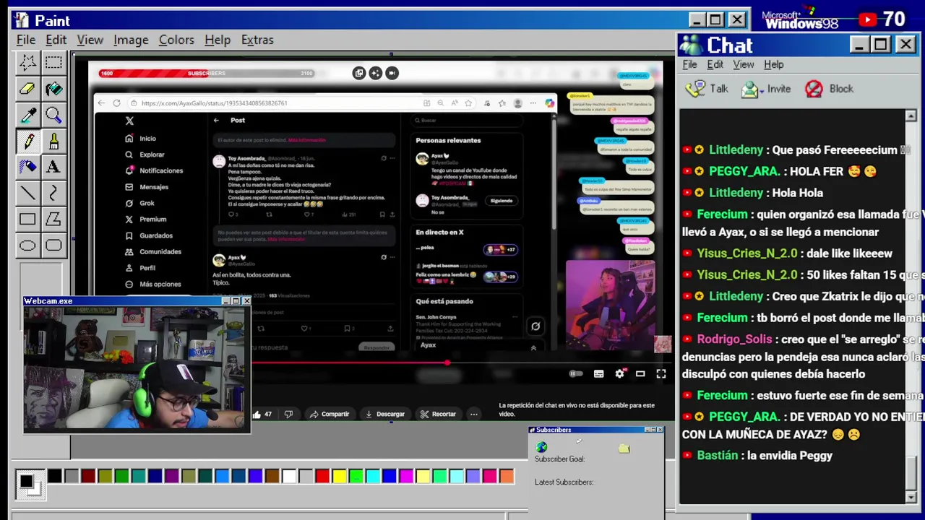
Task: Open the Image menu
Action: (131, 40)
